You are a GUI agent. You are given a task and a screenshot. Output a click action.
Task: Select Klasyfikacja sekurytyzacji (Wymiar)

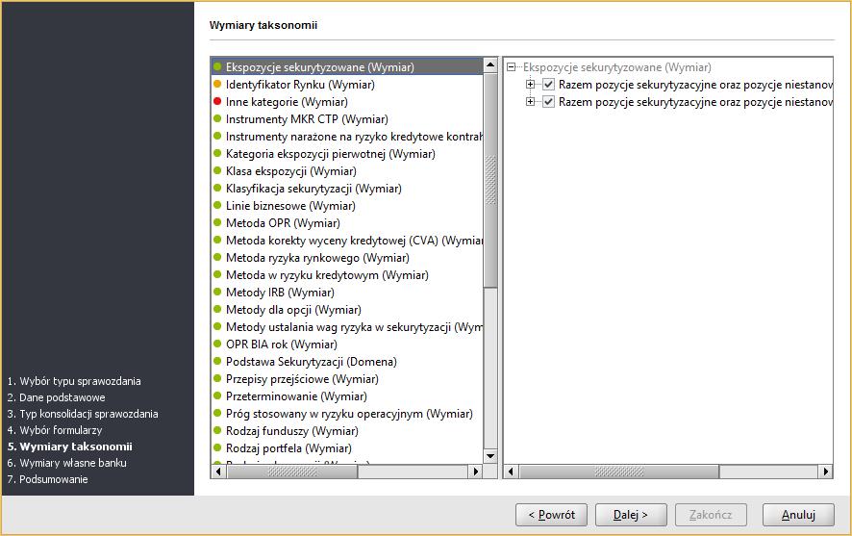pyautogui.click(x=347, y=189)
